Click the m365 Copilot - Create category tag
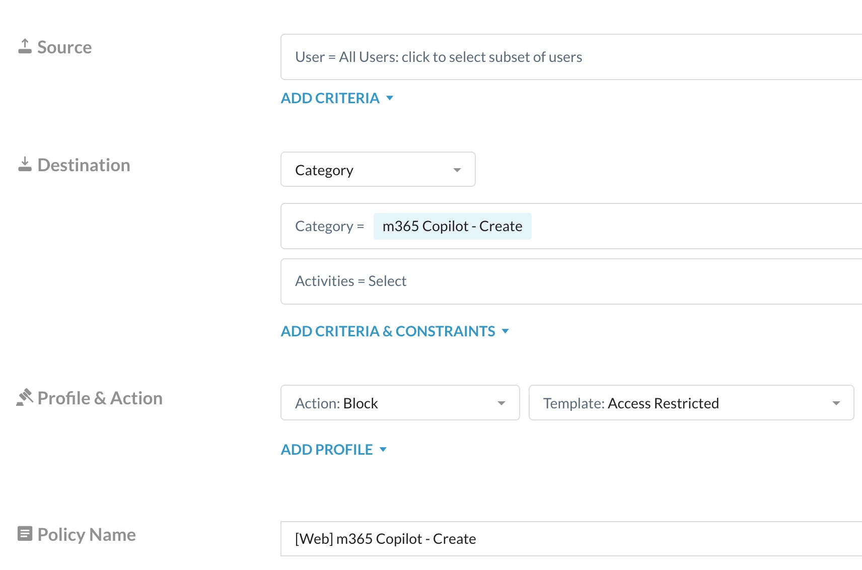The height and width of the screenshot is (570, 862). [452, 226]
